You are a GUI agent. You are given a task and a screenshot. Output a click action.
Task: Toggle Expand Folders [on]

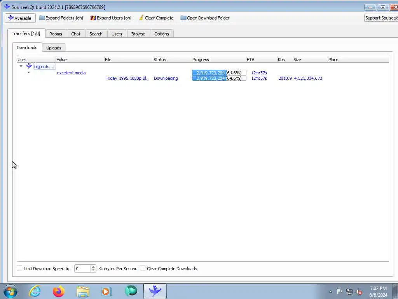coord(61,18)
